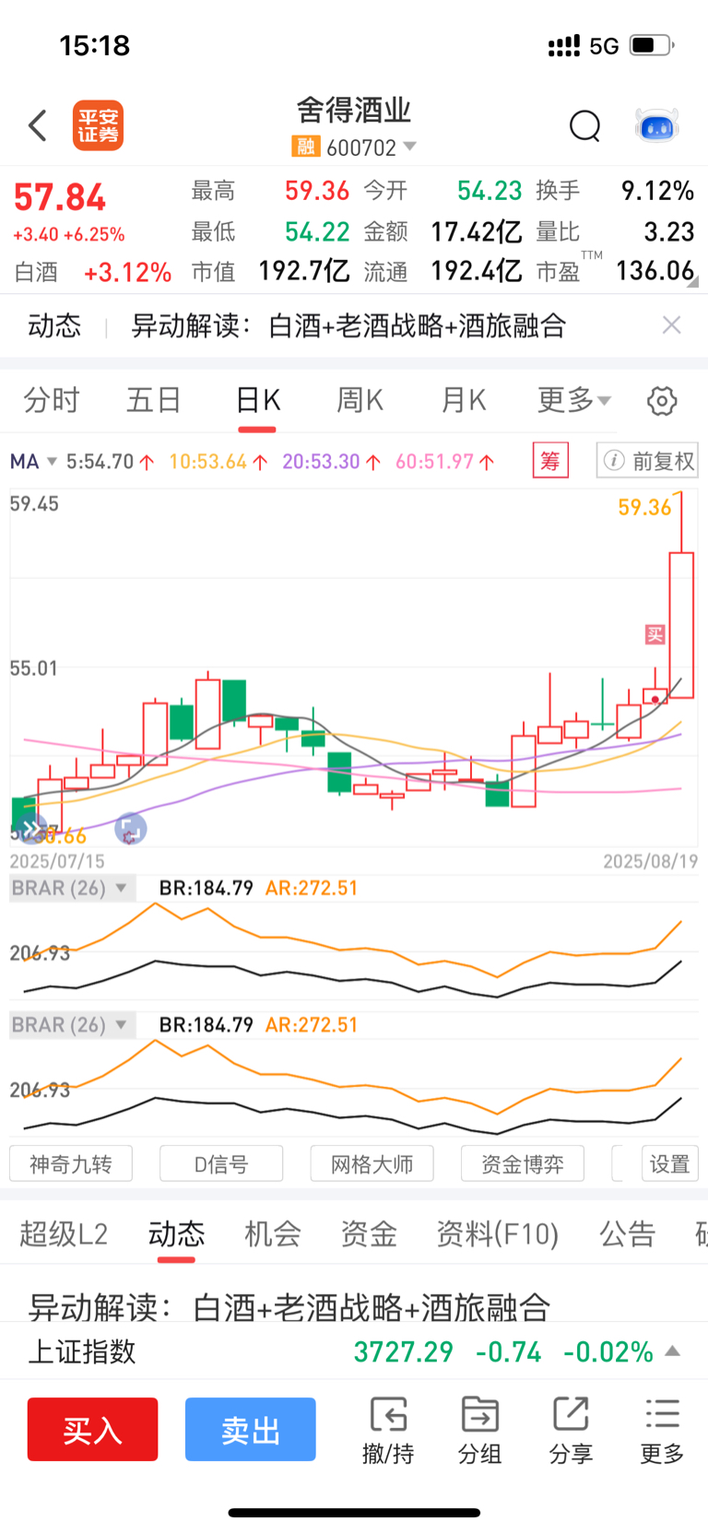Select D信号 indicator
The height and width of the screenshot is (1533, 708).
pyautogui.click(x=221, y=1164)
